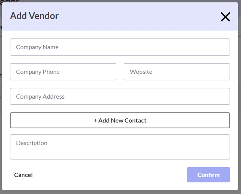This screenshot has width=241, height=194.
Task: Click the empty lower area of Description box
Action: coord(120,154)
